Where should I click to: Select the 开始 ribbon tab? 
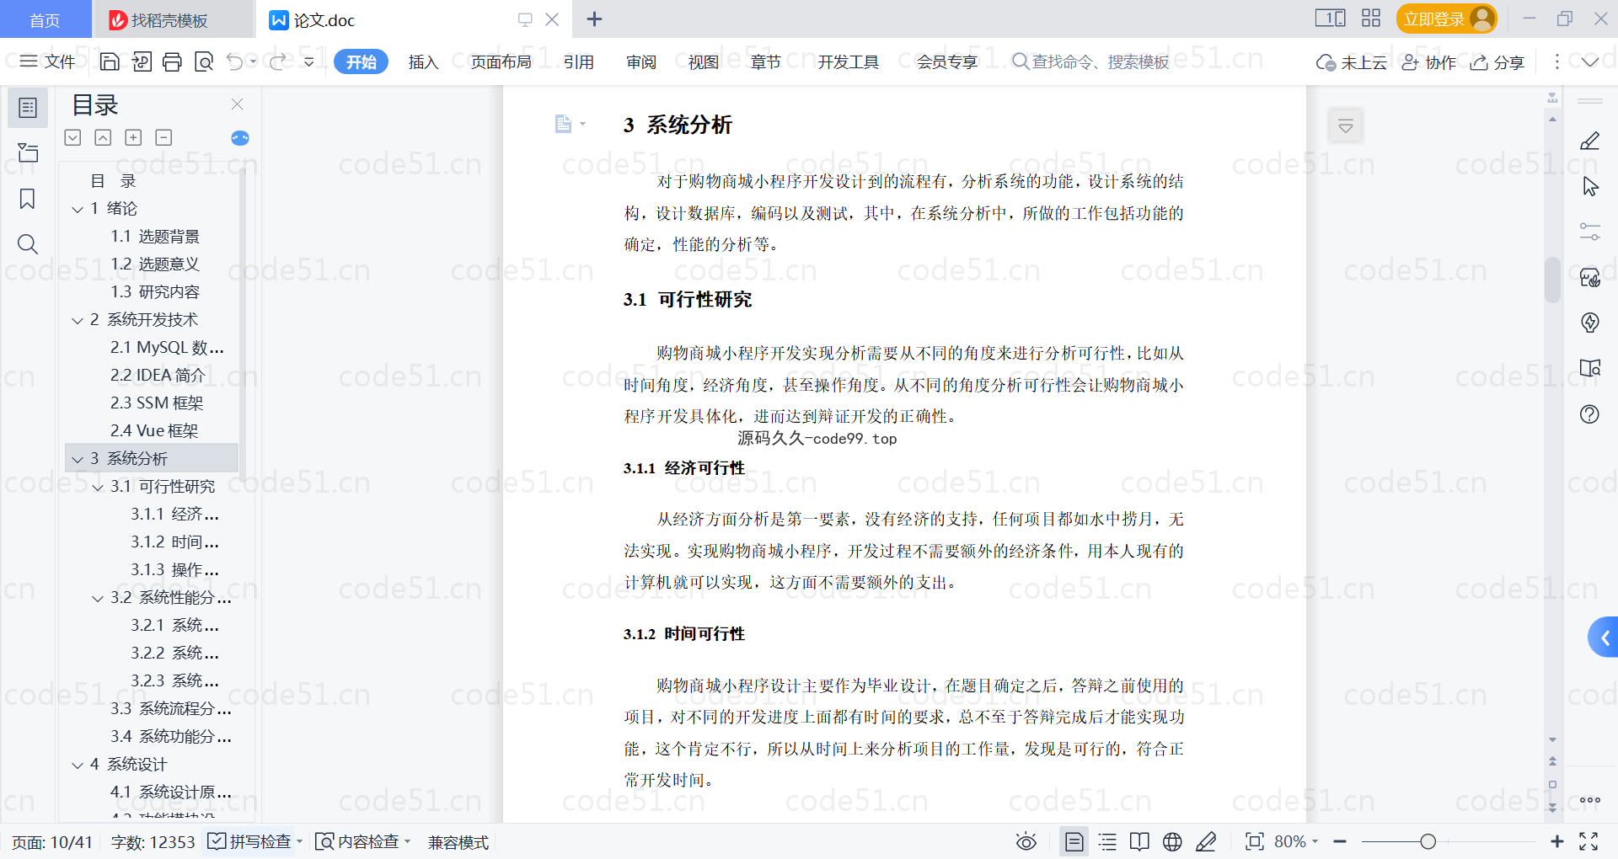pyautogui.click(x=361, y=61)
